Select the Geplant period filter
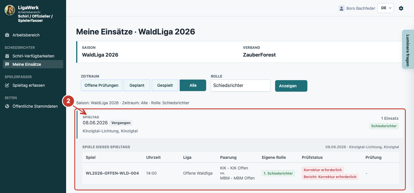This screenshot has height=193, width=414. click(137, 85)
